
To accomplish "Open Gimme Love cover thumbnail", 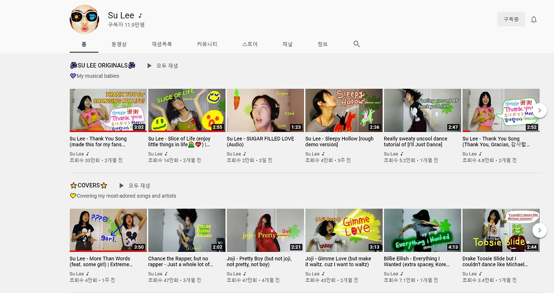I will click(x=344, y=230).
